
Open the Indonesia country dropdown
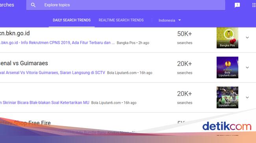(170, 20)
